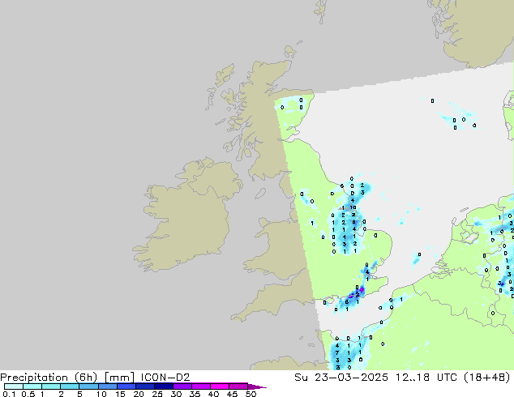The image size is (514, 397).
Task: Click the '50' legend label
Action: (x=251, y=394)
